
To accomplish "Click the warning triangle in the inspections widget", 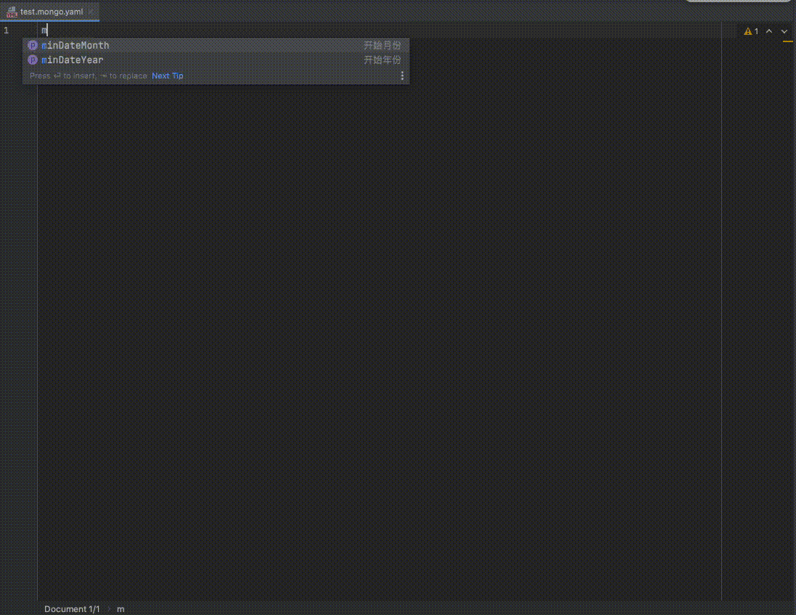I will tap(747, 31).
